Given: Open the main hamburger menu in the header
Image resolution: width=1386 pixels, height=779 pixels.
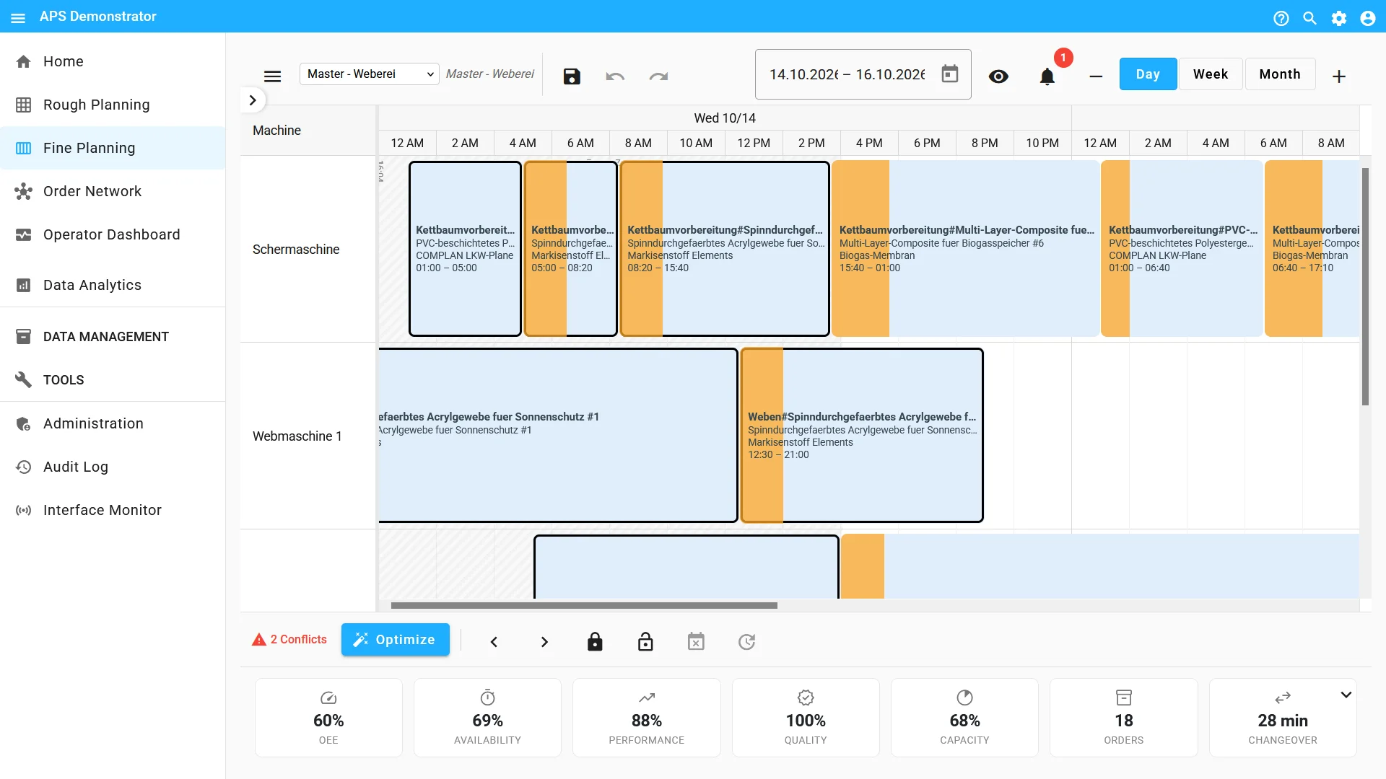Looking at the screenshot, I should tap(18, 17).
